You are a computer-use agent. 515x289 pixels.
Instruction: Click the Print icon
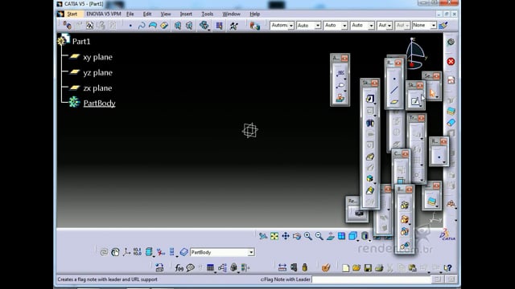tap(379, 267)
